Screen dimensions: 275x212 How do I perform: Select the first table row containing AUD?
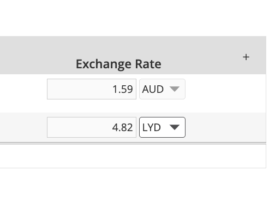tap(133, 93)
